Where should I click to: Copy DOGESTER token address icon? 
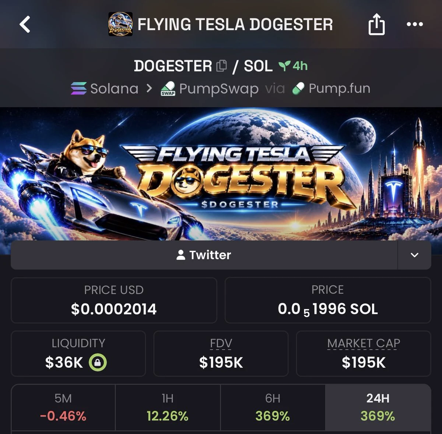(221, 66)
